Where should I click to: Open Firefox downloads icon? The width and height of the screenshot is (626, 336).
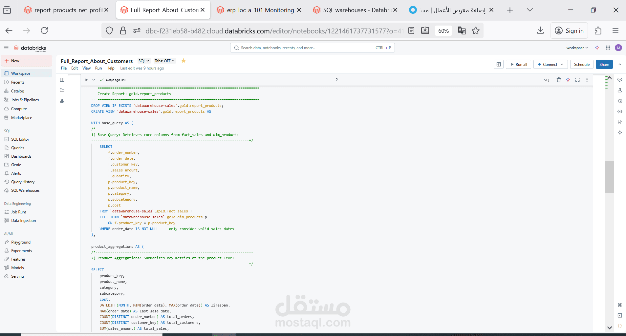tap(540, 30)
